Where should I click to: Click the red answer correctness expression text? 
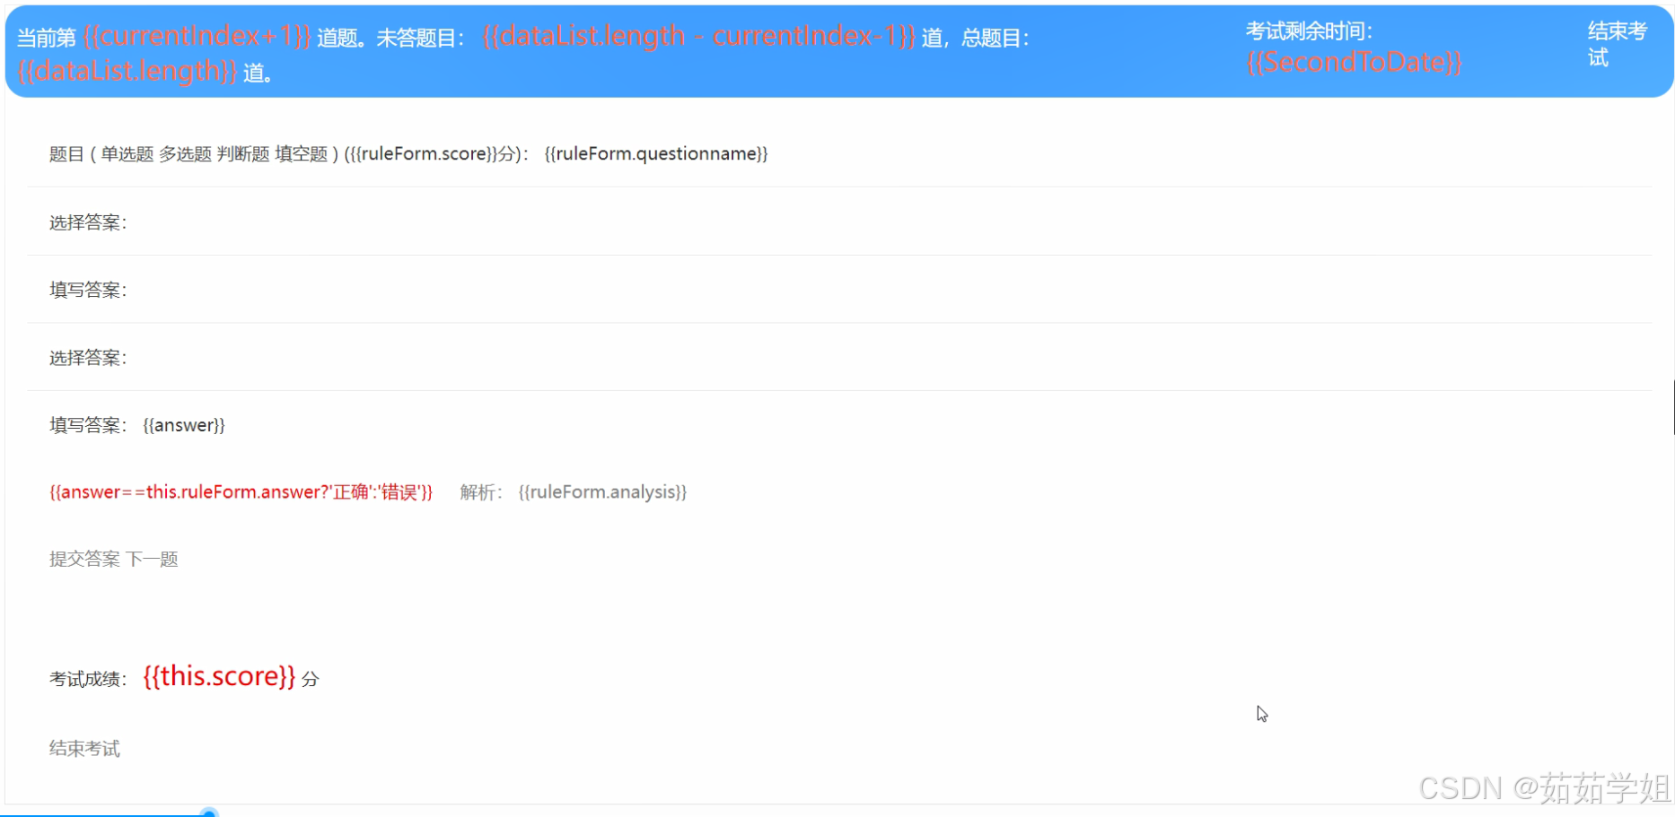pyautogui.click(x=241, y=491)
